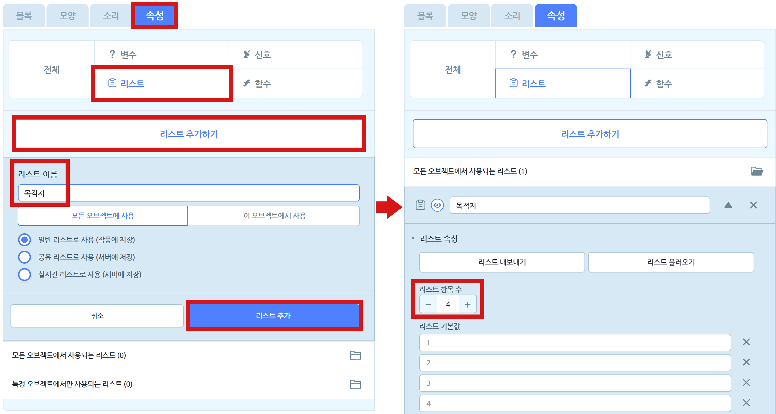Switch to the 모양 tab in left panel
The height and width of the screenshot is (414, 776).
[x=68, y=15]
